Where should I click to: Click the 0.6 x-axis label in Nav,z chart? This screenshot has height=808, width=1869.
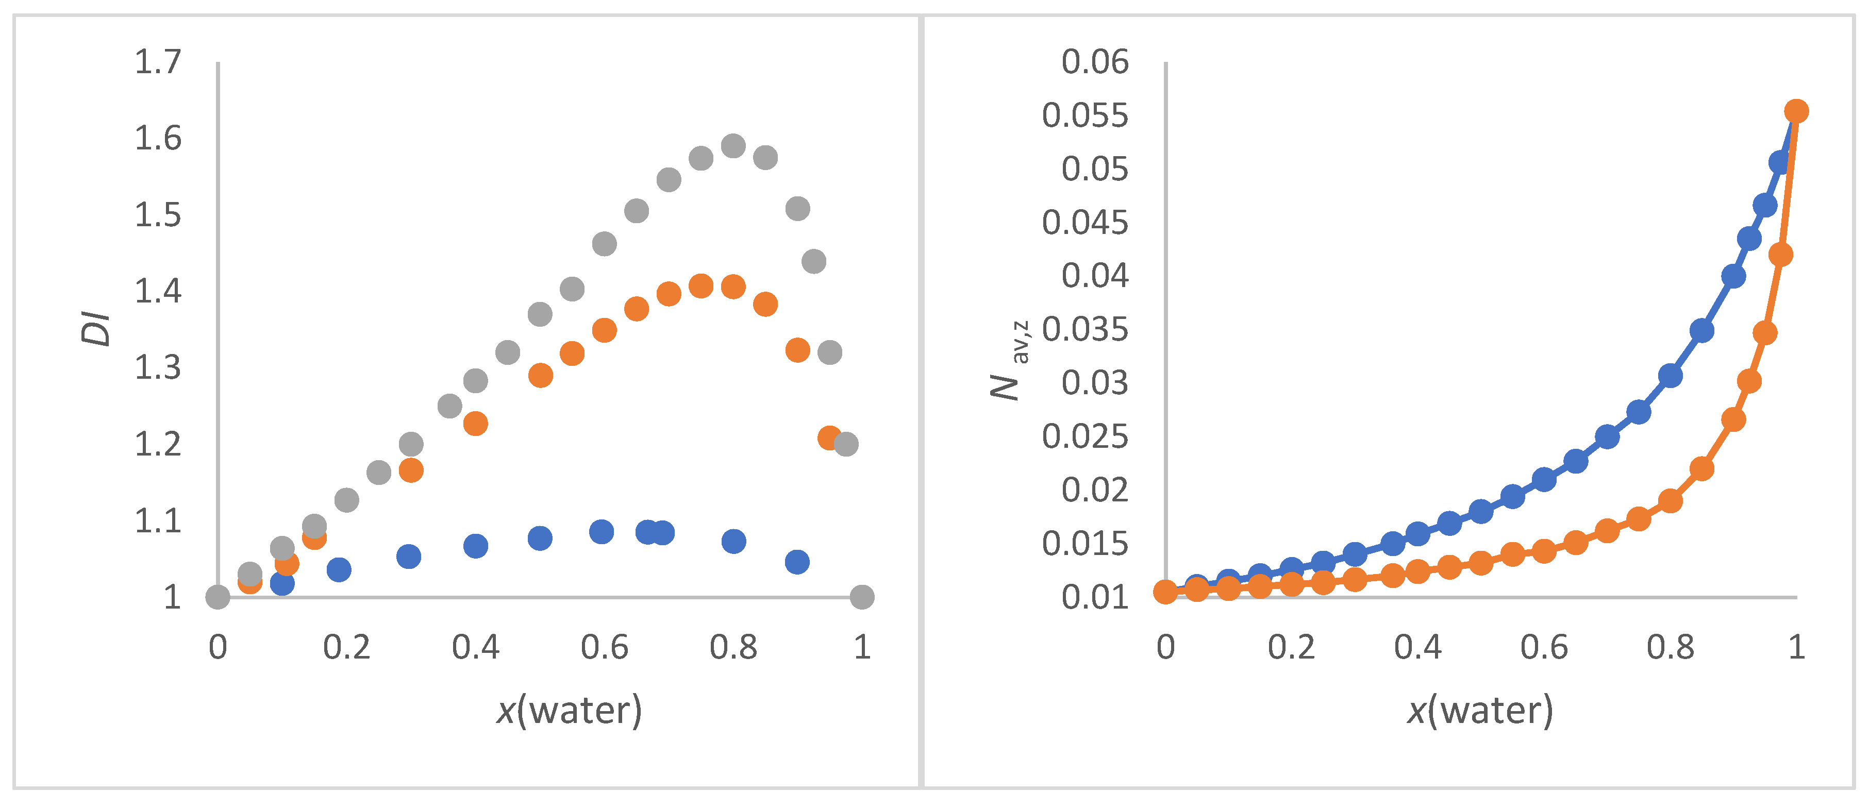(x=1544, y=647)
